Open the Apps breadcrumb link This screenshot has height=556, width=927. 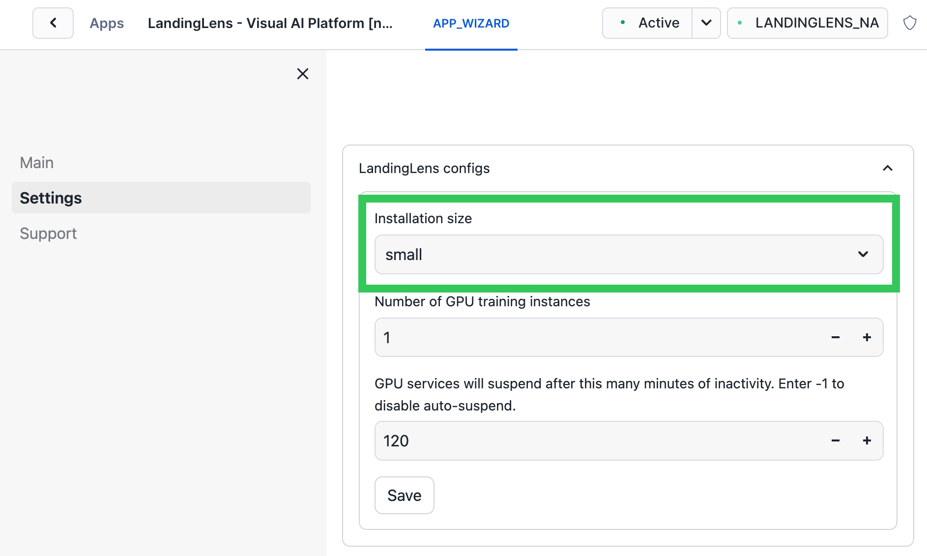click(107, 23)
